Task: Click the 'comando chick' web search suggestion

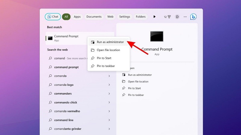Action: coord(66,102)
